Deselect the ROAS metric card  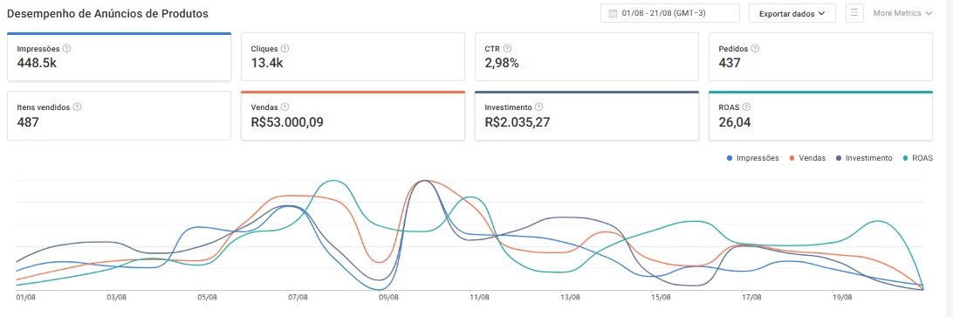click(x=820, y=115)
